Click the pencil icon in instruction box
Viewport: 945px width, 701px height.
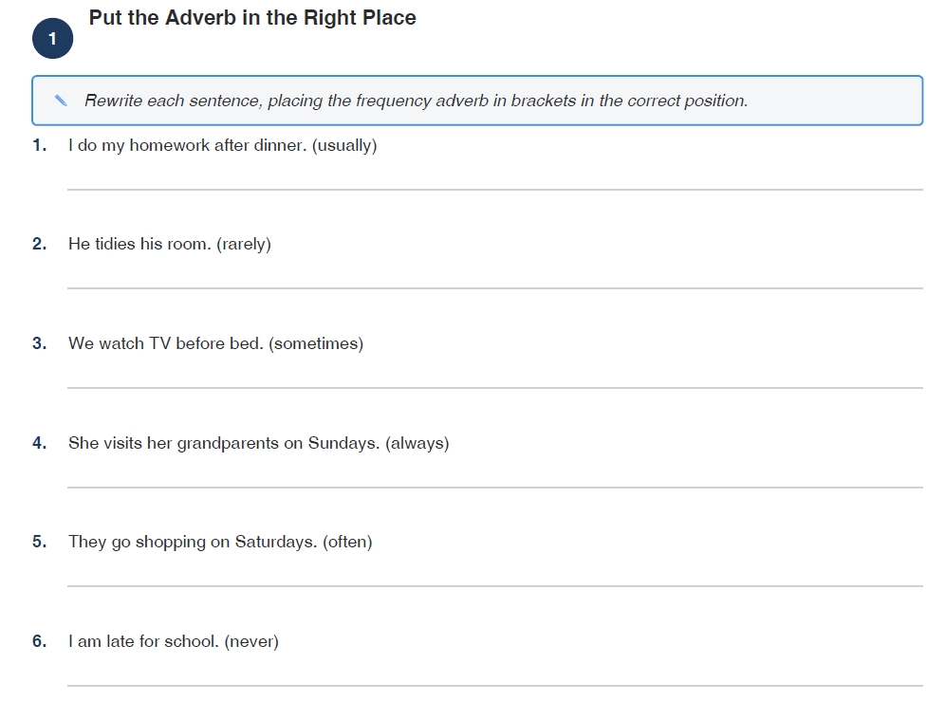click(x=61, y=100)
